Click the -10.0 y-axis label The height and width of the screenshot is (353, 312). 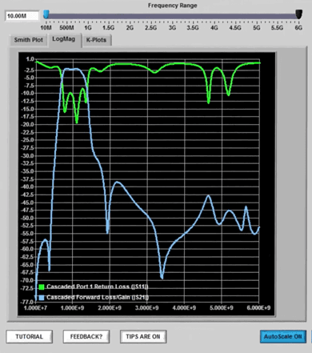click(x=28, y=94)
